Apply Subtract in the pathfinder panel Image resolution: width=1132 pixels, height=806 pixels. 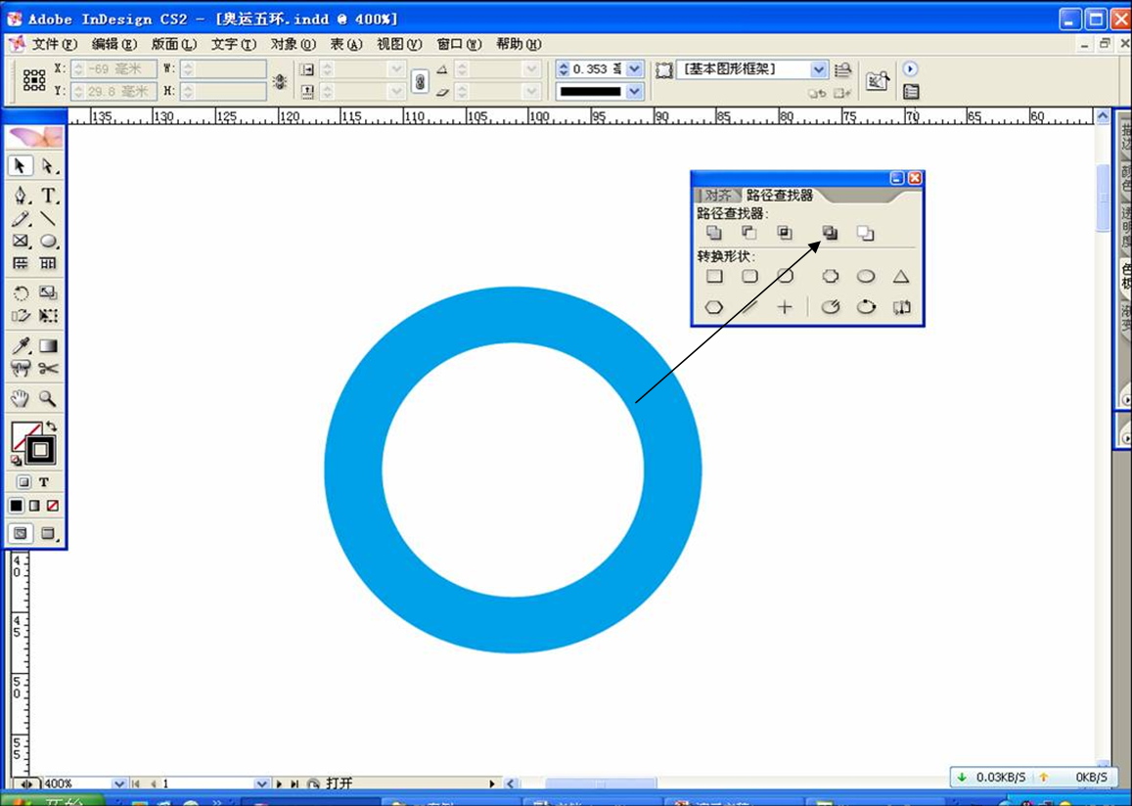(749, 233)
